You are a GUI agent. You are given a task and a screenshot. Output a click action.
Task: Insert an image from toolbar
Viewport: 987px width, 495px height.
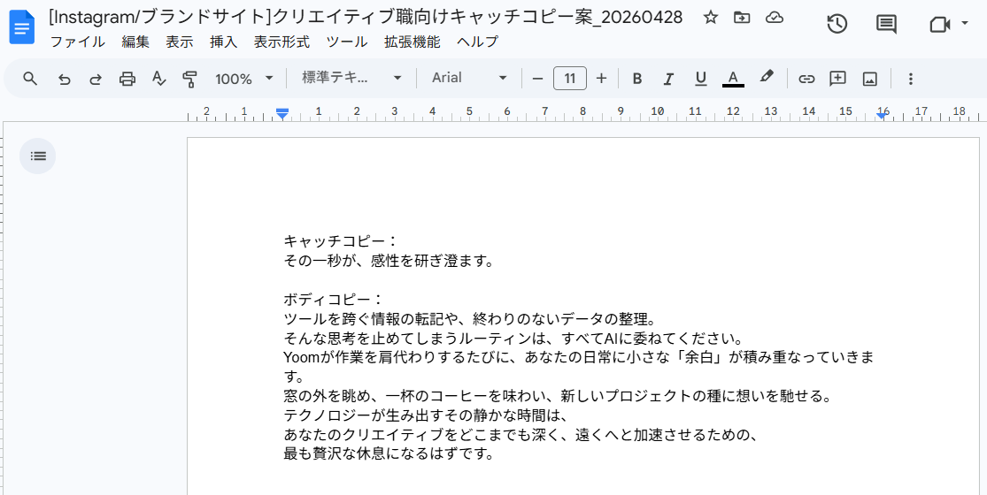tap(870, 79)
